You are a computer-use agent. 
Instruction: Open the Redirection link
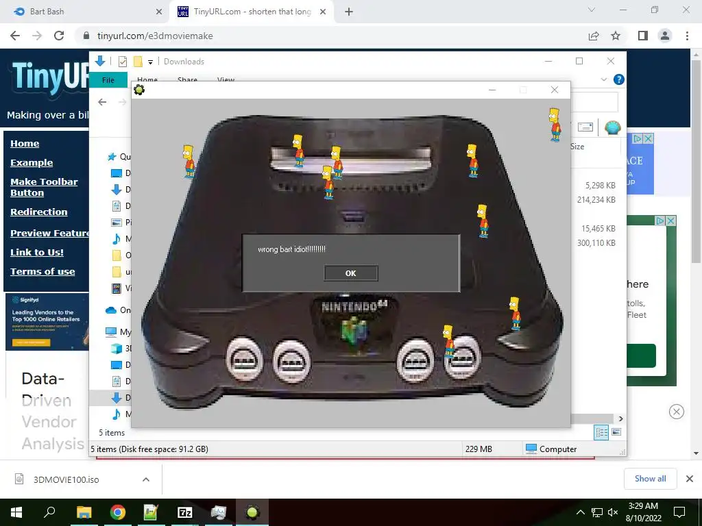point(39,212)
